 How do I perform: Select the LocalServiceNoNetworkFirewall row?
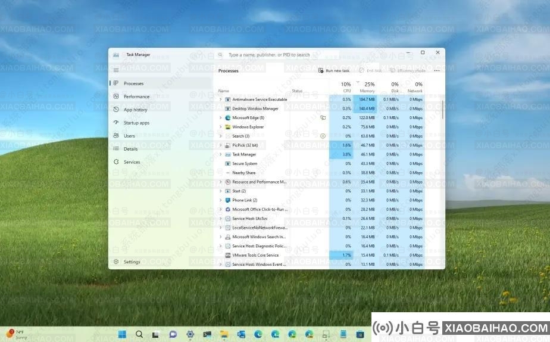pyautogui.click(x=321, y=228)
